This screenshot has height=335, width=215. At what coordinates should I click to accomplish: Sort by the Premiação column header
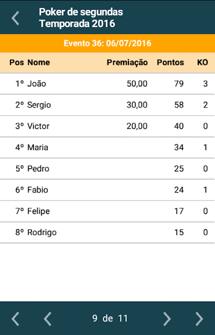pos(127,62)
